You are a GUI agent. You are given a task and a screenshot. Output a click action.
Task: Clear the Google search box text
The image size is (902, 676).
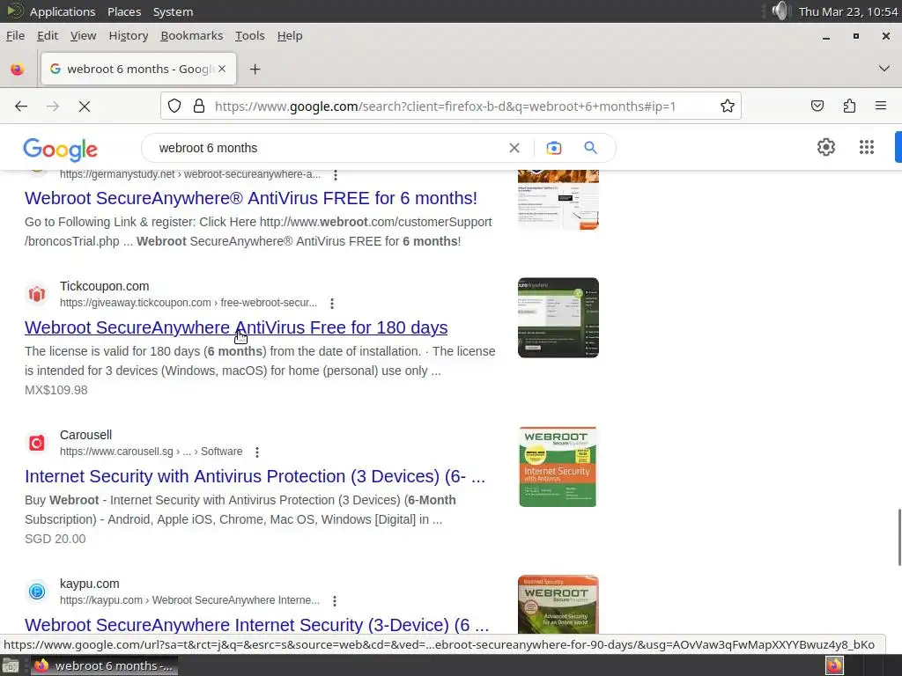tap(514, 148)
